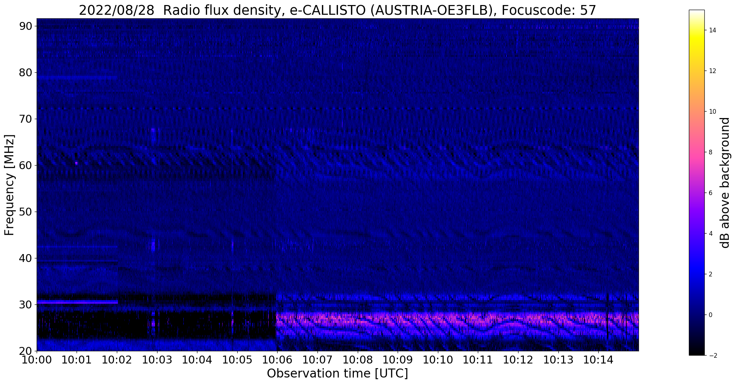Click the colorbar tick value 0
The image size is (736, 384).
click(710, 315)
